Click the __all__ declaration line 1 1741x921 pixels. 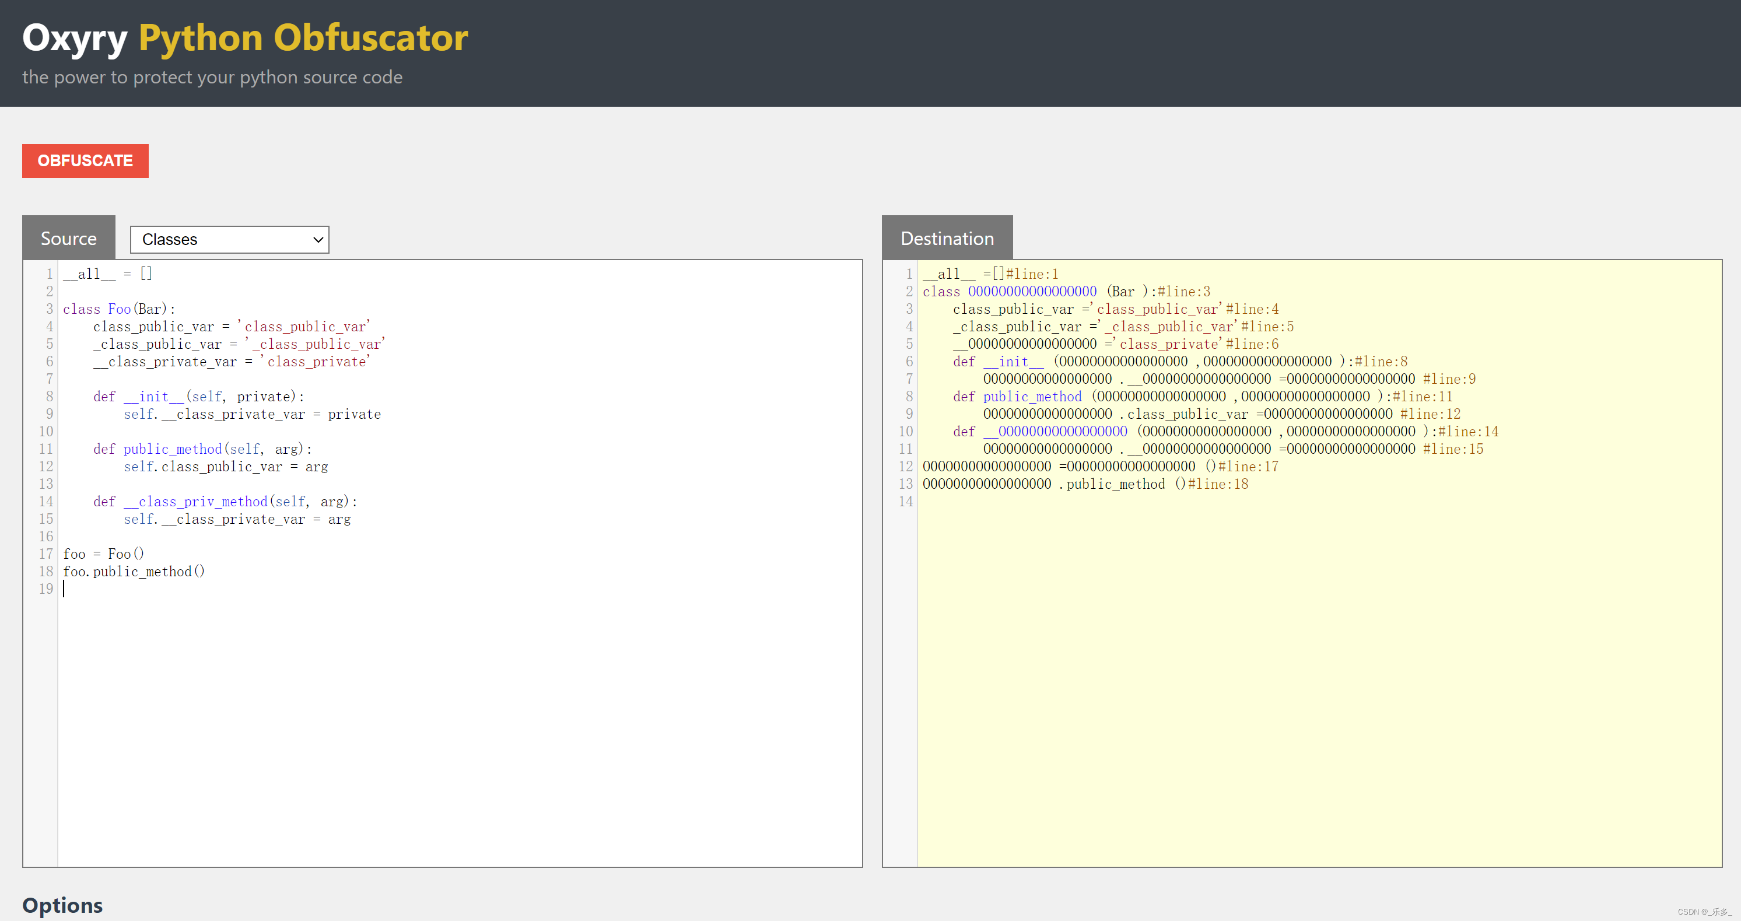point(104,273)
